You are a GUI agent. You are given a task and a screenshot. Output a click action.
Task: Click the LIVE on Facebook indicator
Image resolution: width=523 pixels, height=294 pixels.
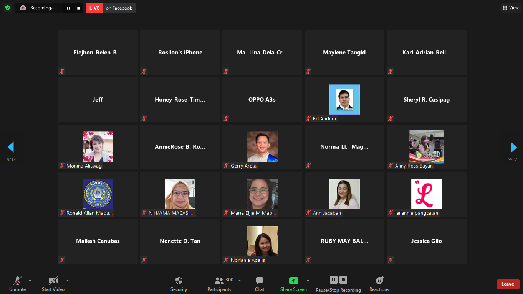click(x=111, y=8)
